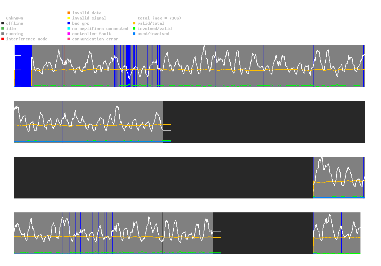Click the green idle background swatch

click(x=2, y=29)
